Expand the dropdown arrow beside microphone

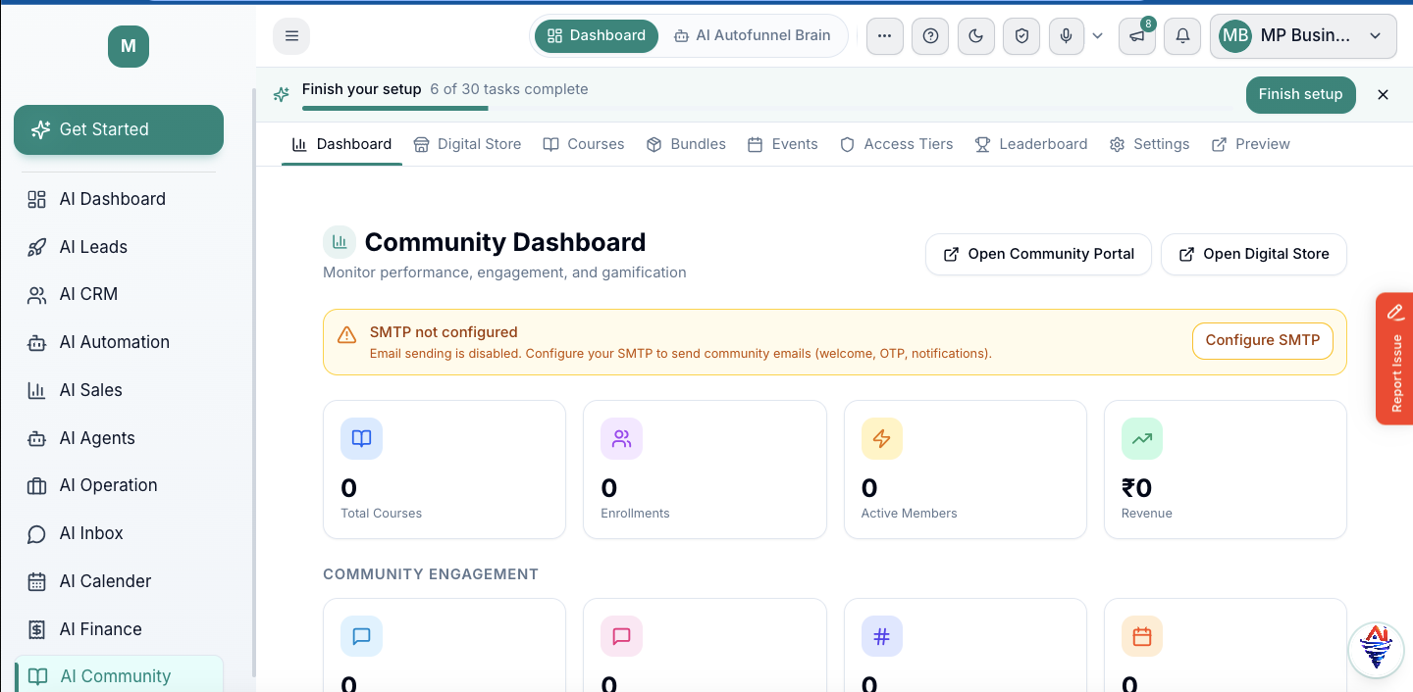point(1098,36)
